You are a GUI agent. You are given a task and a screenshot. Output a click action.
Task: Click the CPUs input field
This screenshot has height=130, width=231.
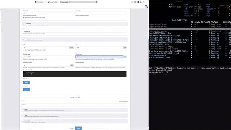46,48
